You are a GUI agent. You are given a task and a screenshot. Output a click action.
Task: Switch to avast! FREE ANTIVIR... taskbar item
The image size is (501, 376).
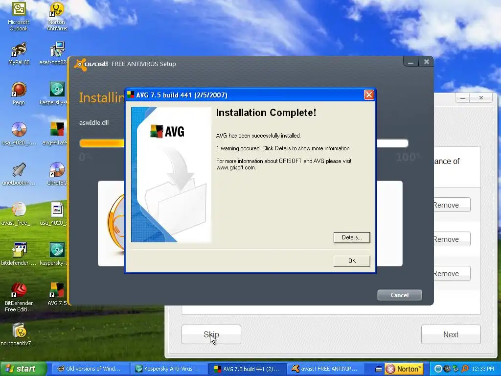coord(325,369)
